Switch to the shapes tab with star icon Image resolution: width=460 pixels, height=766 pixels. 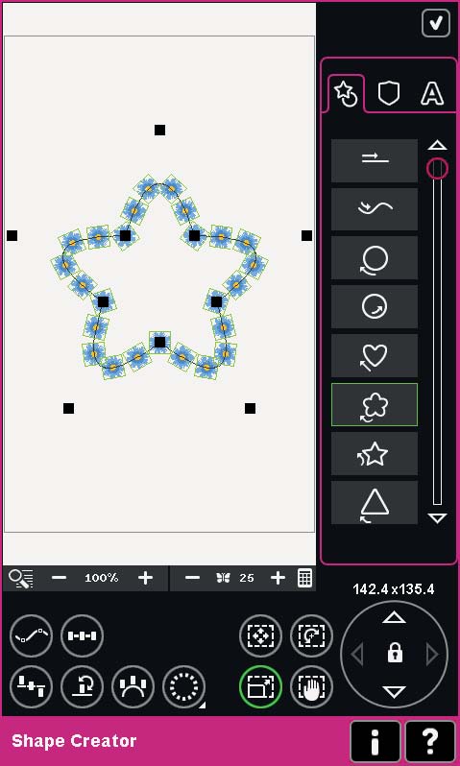[346, 94]
